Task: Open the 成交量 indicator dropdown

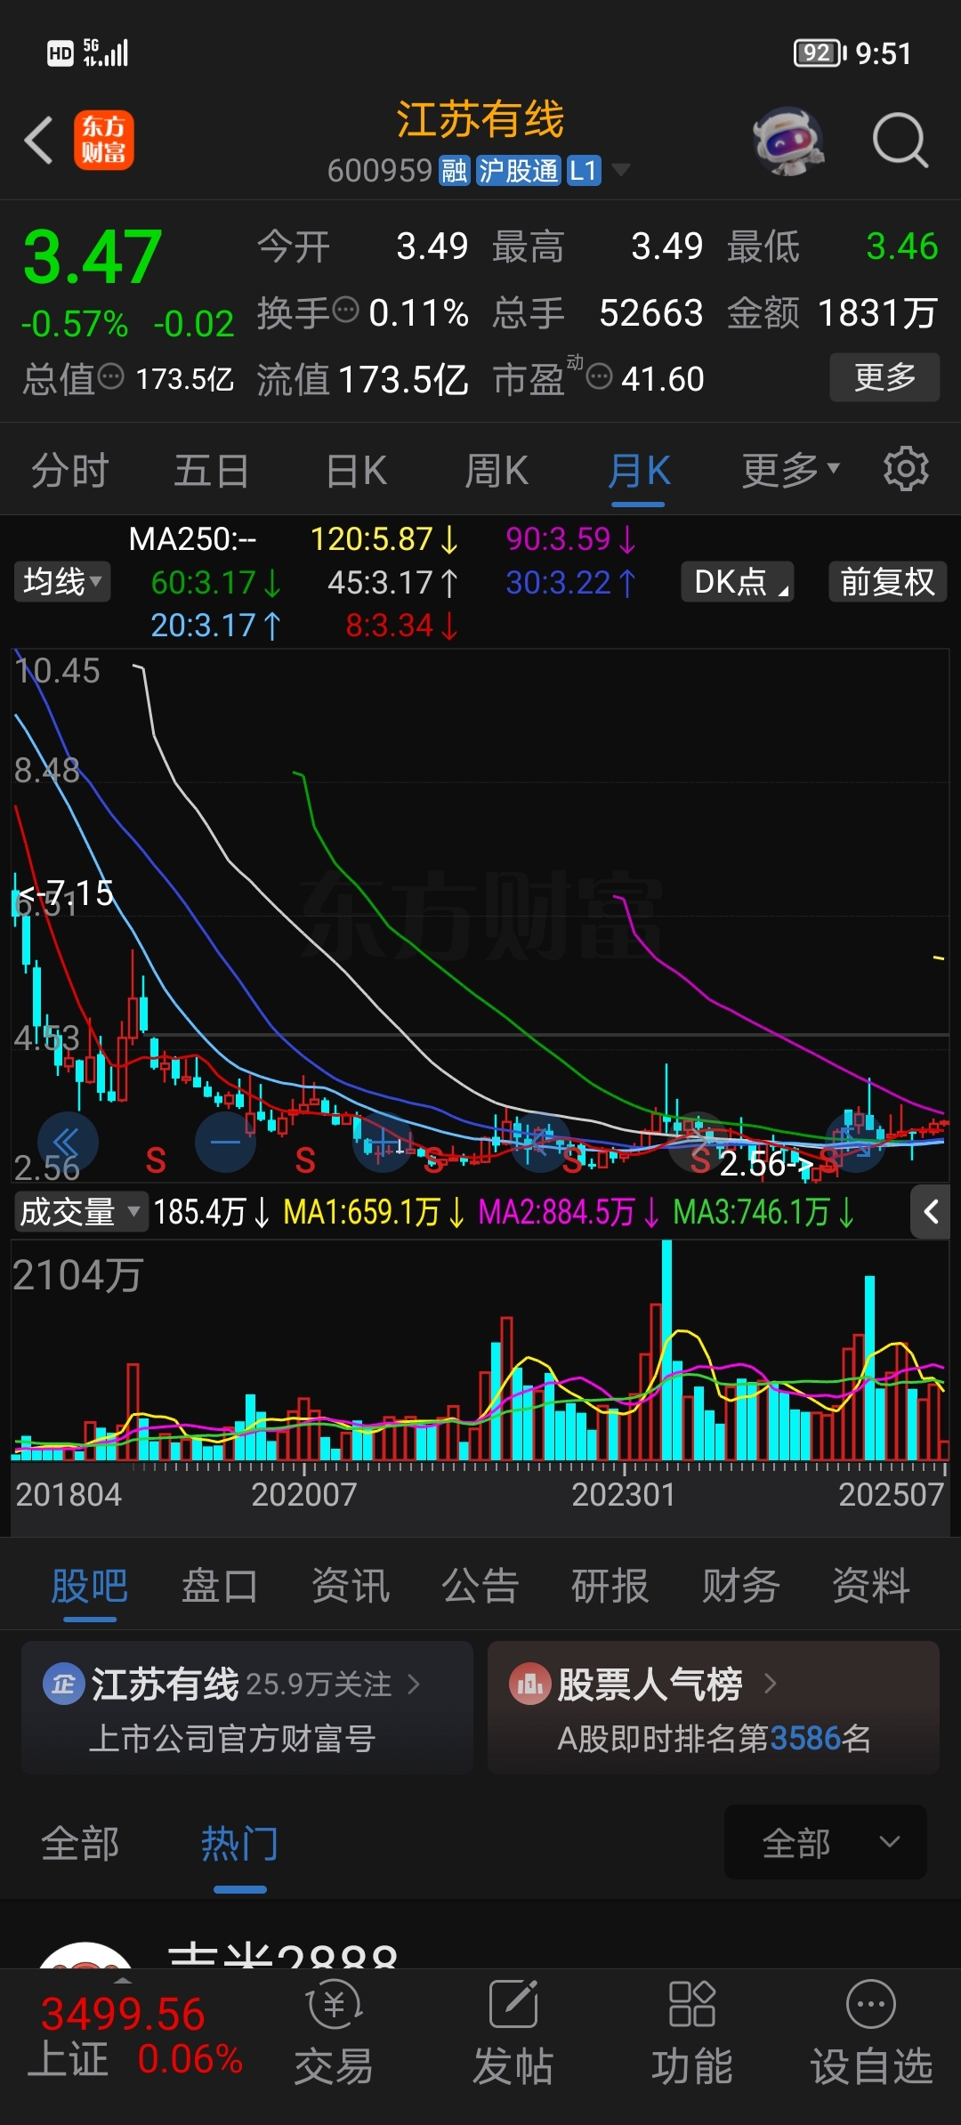Action: 80,1211
